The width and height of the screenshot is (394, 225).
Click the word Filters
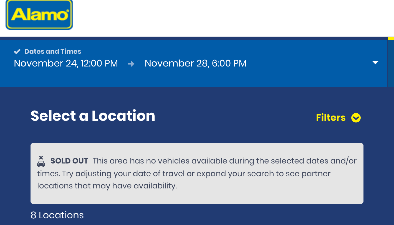(331, 118)
